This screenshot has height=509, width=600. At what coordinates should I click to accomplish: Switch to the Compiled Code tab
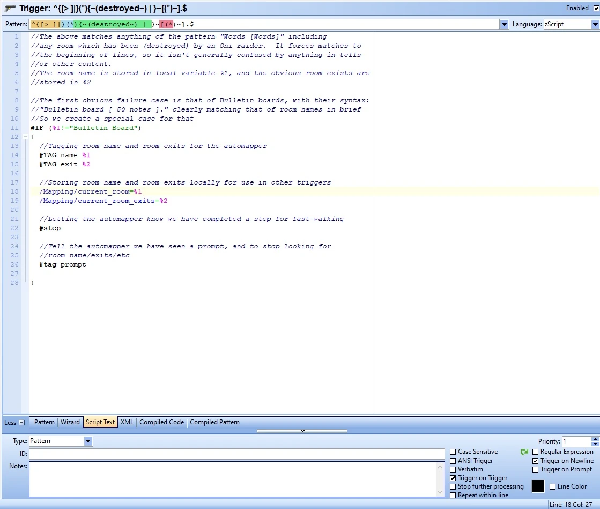(x=161, y=422)
